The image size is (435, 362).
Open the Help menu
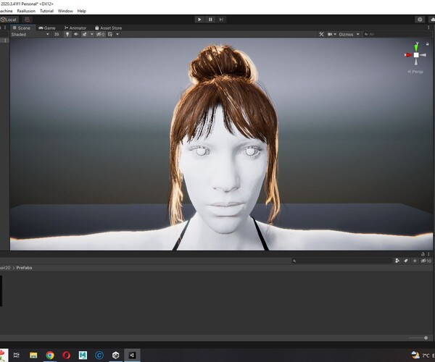81,11
